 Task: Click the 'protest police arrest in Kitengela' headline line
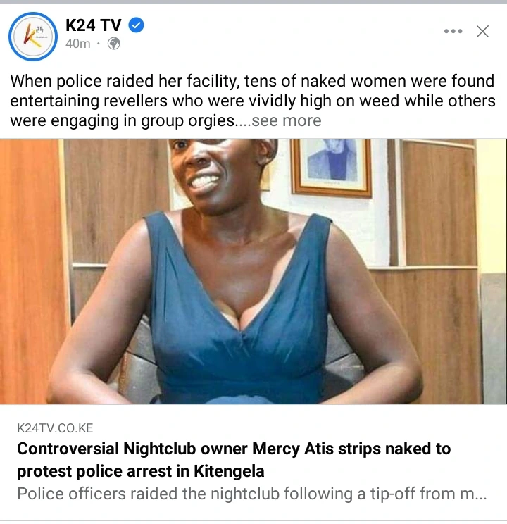click(x=141, y=471)
